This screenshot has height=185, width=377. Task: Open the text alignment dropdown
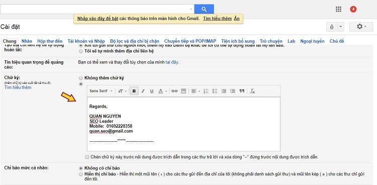[196, 91]
